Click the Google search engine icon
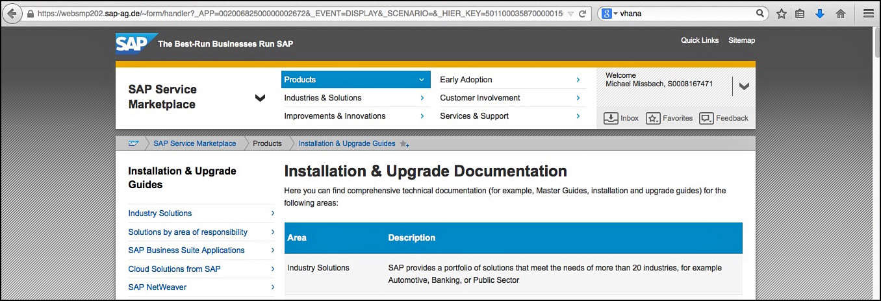 coord(607,13)
